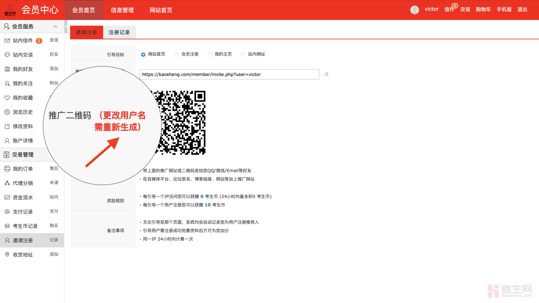Collapse the sidebar with the handle arrow

point(66,27)
